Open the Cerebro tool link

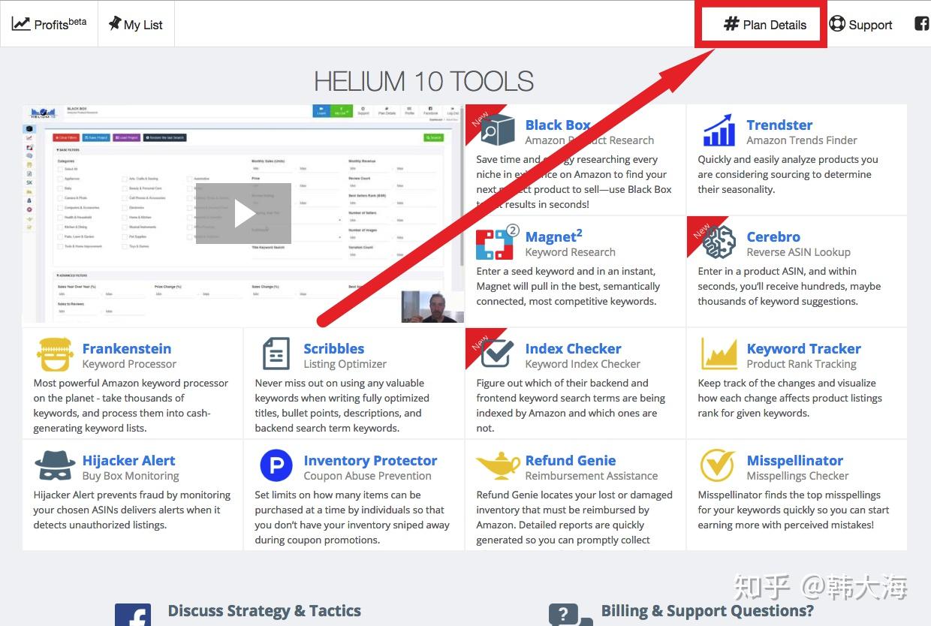(x=773, y=236)
